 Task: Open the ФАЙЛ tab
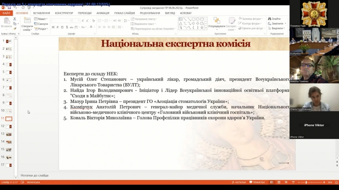click(x=6, y=13)
